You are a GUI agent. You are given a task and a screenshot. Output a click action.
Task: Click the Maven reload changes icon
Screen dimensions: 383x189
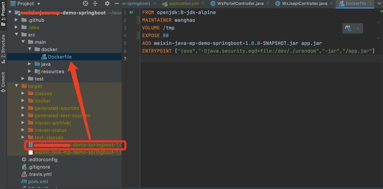pos(348,28)
